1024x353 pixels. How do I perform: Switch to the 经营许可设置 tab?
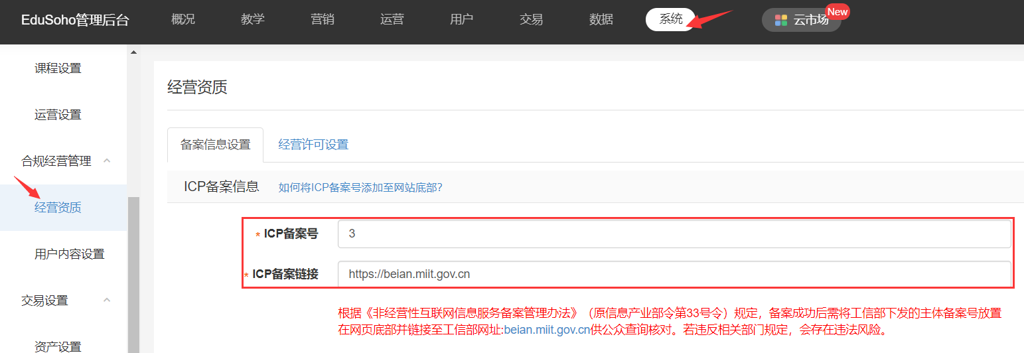(x=313, y=145)
